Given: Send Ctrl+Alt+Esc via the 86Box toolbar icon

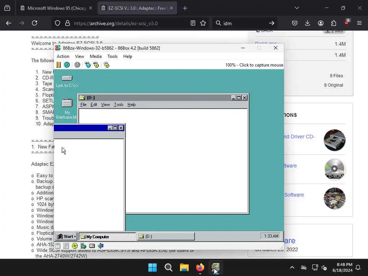Looking at the screenshot, I should (96, 65).
